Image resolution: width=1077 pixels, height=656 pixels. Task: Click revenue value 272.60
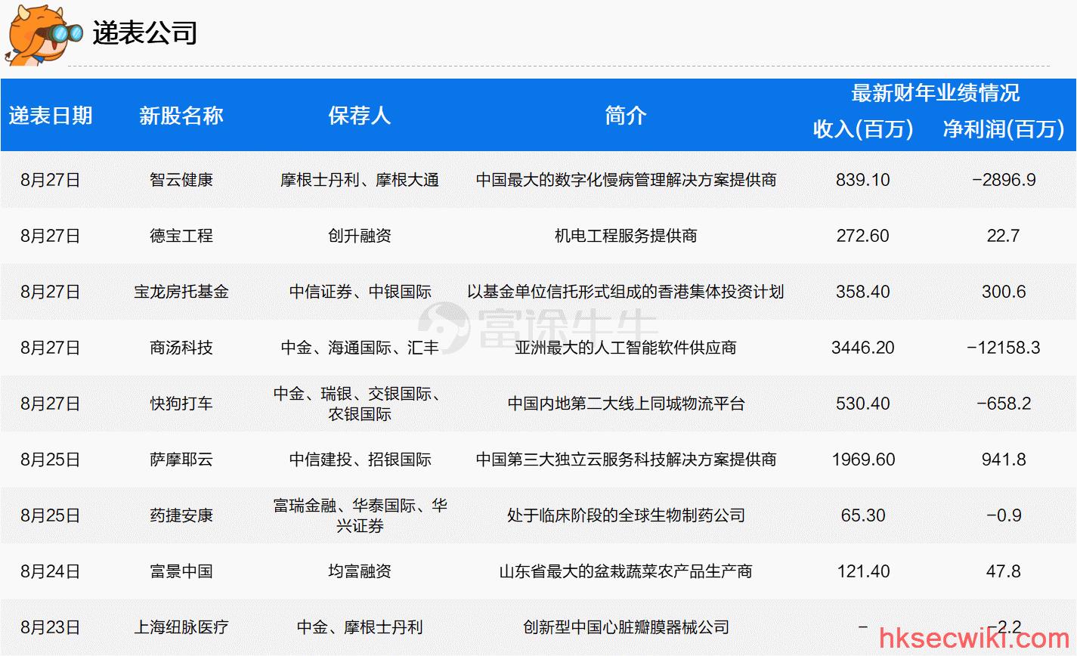[863, 236]
